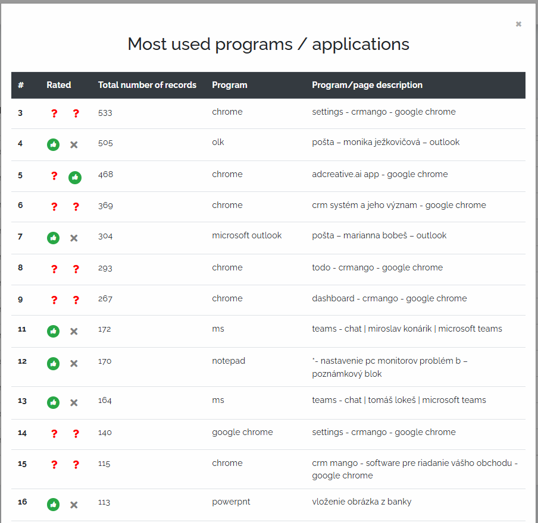This screenshot has width=538, height=523.
Task: Click first question mark in row 14
Action: pos(54,434)
